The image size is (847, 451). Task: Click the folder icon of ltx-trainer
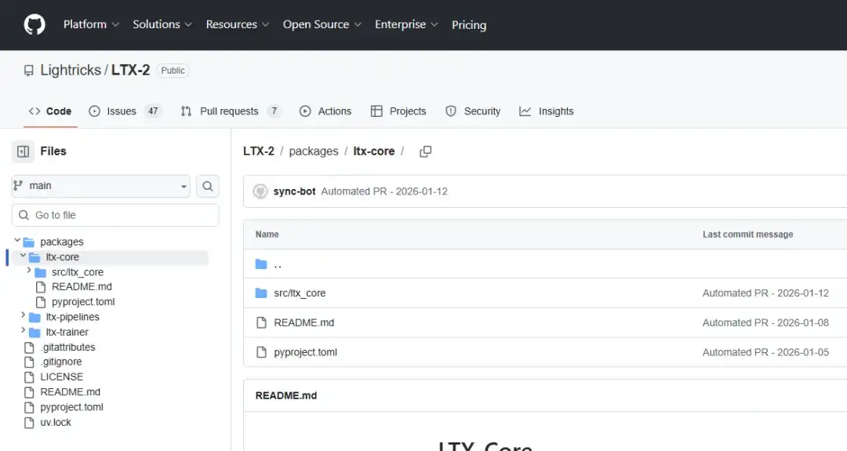click(35, 333)
